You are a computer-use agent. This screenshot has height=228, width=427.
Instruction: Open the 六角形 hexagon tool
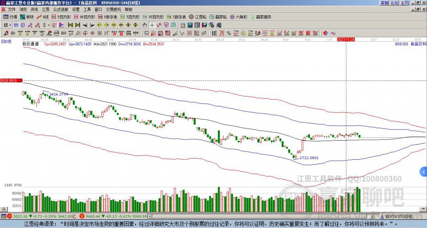click(239, 17)
